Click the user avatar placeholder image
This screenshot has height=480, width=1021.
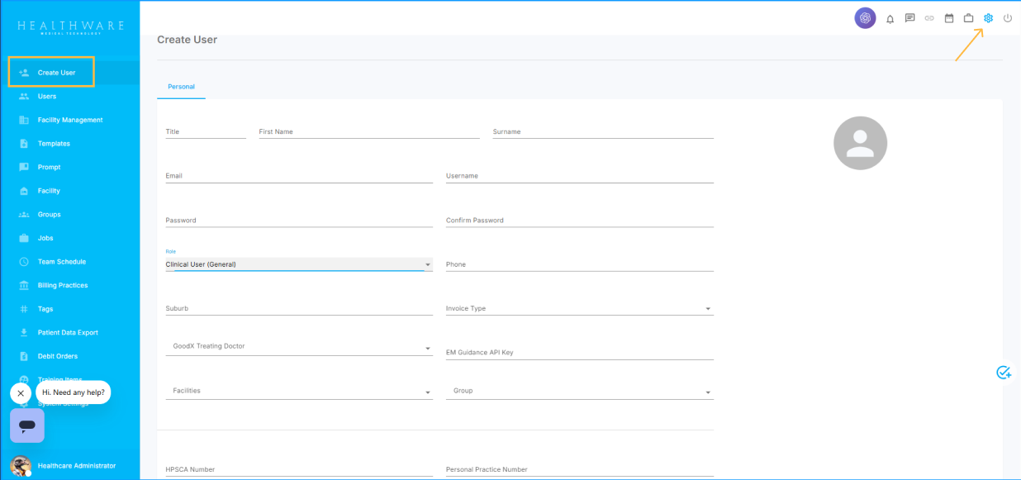point(860,143)
